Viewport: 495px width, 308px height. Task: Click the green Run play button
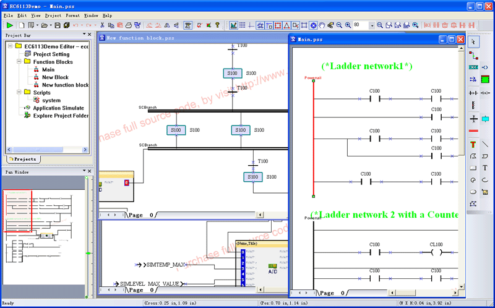(9, 25)
